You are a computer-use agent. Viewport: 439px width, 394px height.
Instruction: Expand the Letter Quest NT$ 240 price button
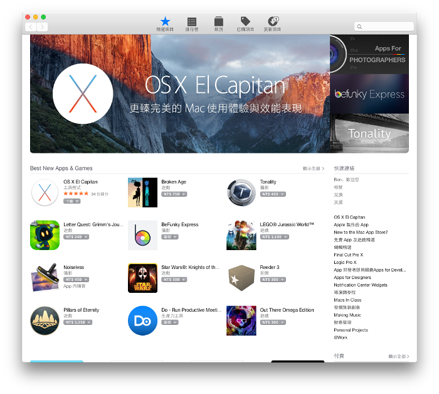pos(76,237)
